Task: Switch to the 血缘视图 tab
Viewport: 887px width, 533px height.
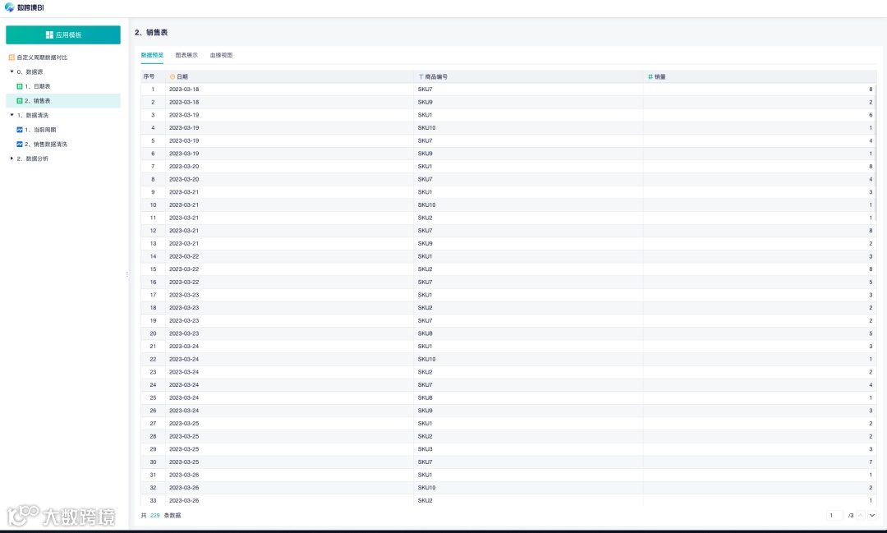Action: point(221,56)
